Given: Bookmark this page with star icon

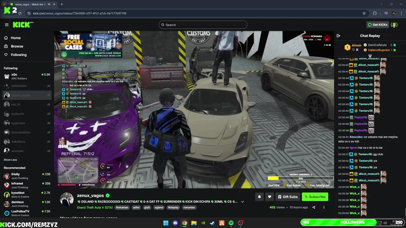Looking at the screenshot, I should coord(364,13).
